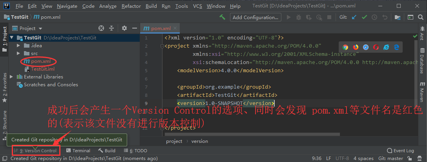Open the Build tool window

click(107, 151)
